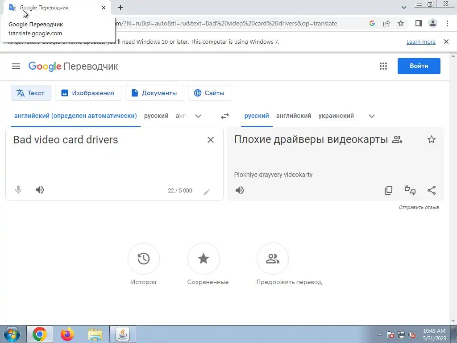The image size is (457, 343).
Task: Show hidden system tray icons
Action: tap(379, 335)
